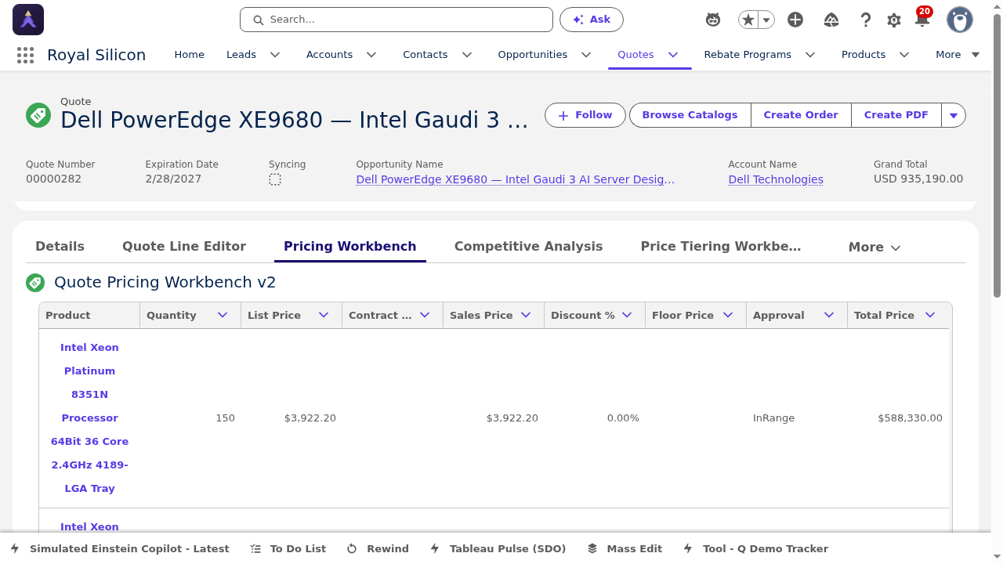Switch to the Details tab
The width and height of the screenshot is (1003, 564).
60,246
